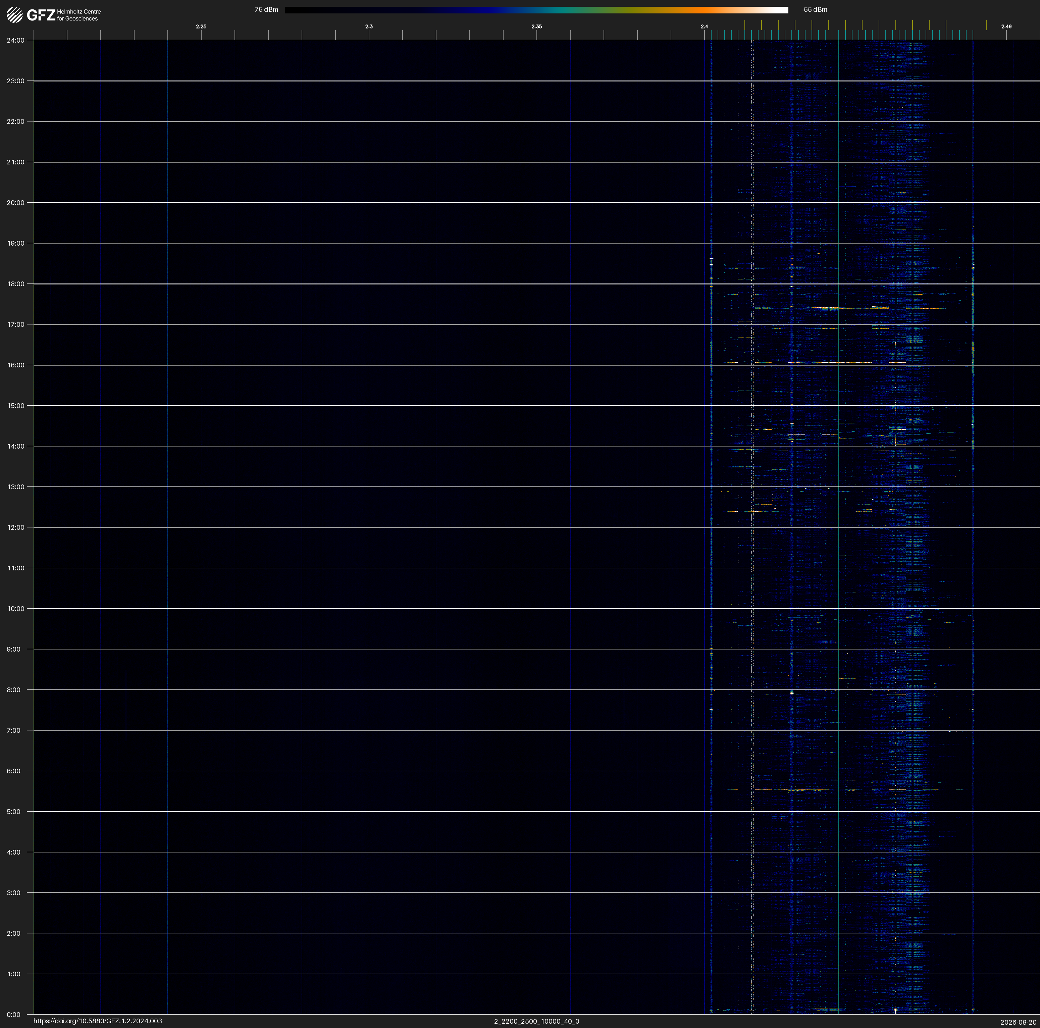Click the 19:00 time axis label
This screenshot has height=1028, width=1040.
pos(16,243)
